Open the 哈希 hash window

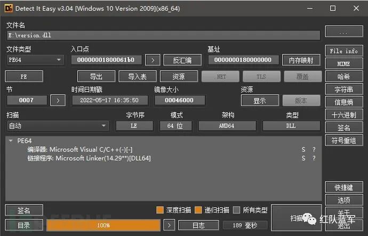pyautogui.click(x=344, y=77)
